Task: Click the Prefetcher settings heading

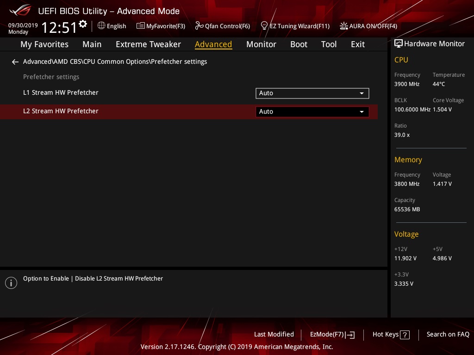Action: click(51, 77)
